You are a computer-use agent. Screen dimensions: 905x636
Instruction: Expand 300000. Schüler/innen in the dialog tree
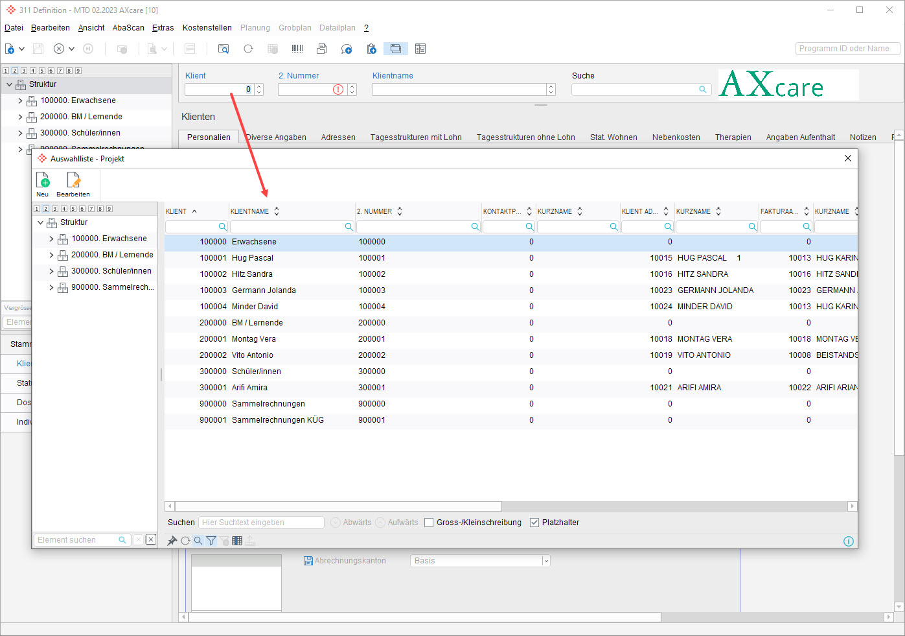[51, 271]
